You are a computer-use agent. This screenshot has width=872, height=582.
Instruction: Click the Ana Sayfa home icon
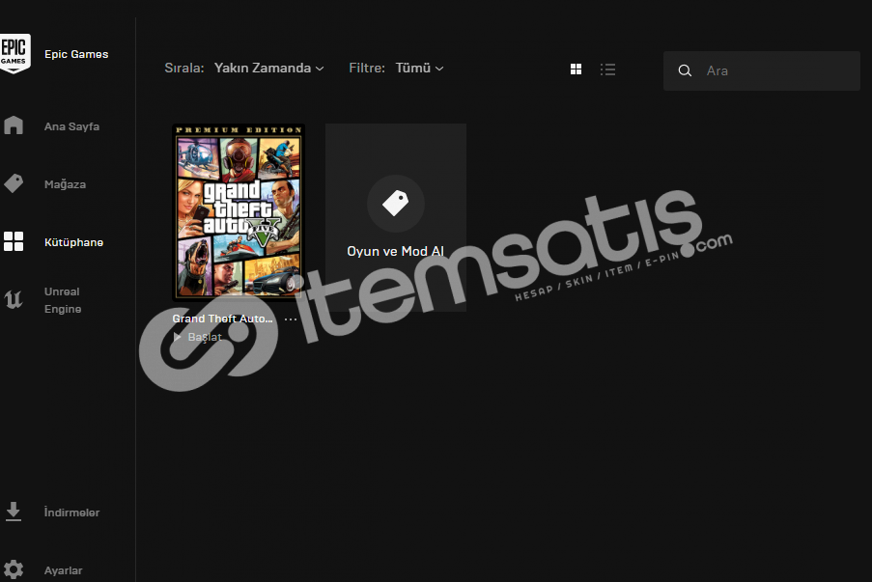[14, 125]
